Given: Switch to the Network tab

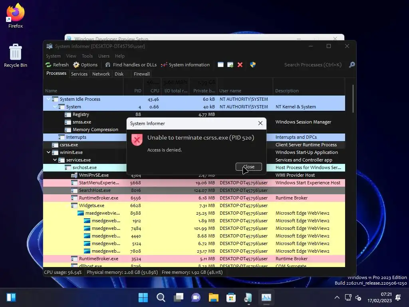Looking at the screenshot, I should pos(101,74).
